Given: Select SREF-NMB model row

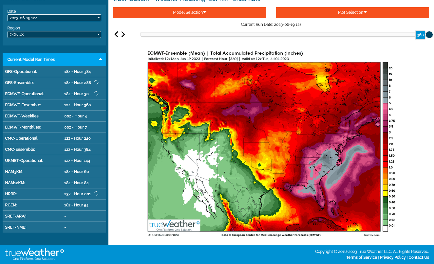Looking at the screenshot, I should pos(54,227).
